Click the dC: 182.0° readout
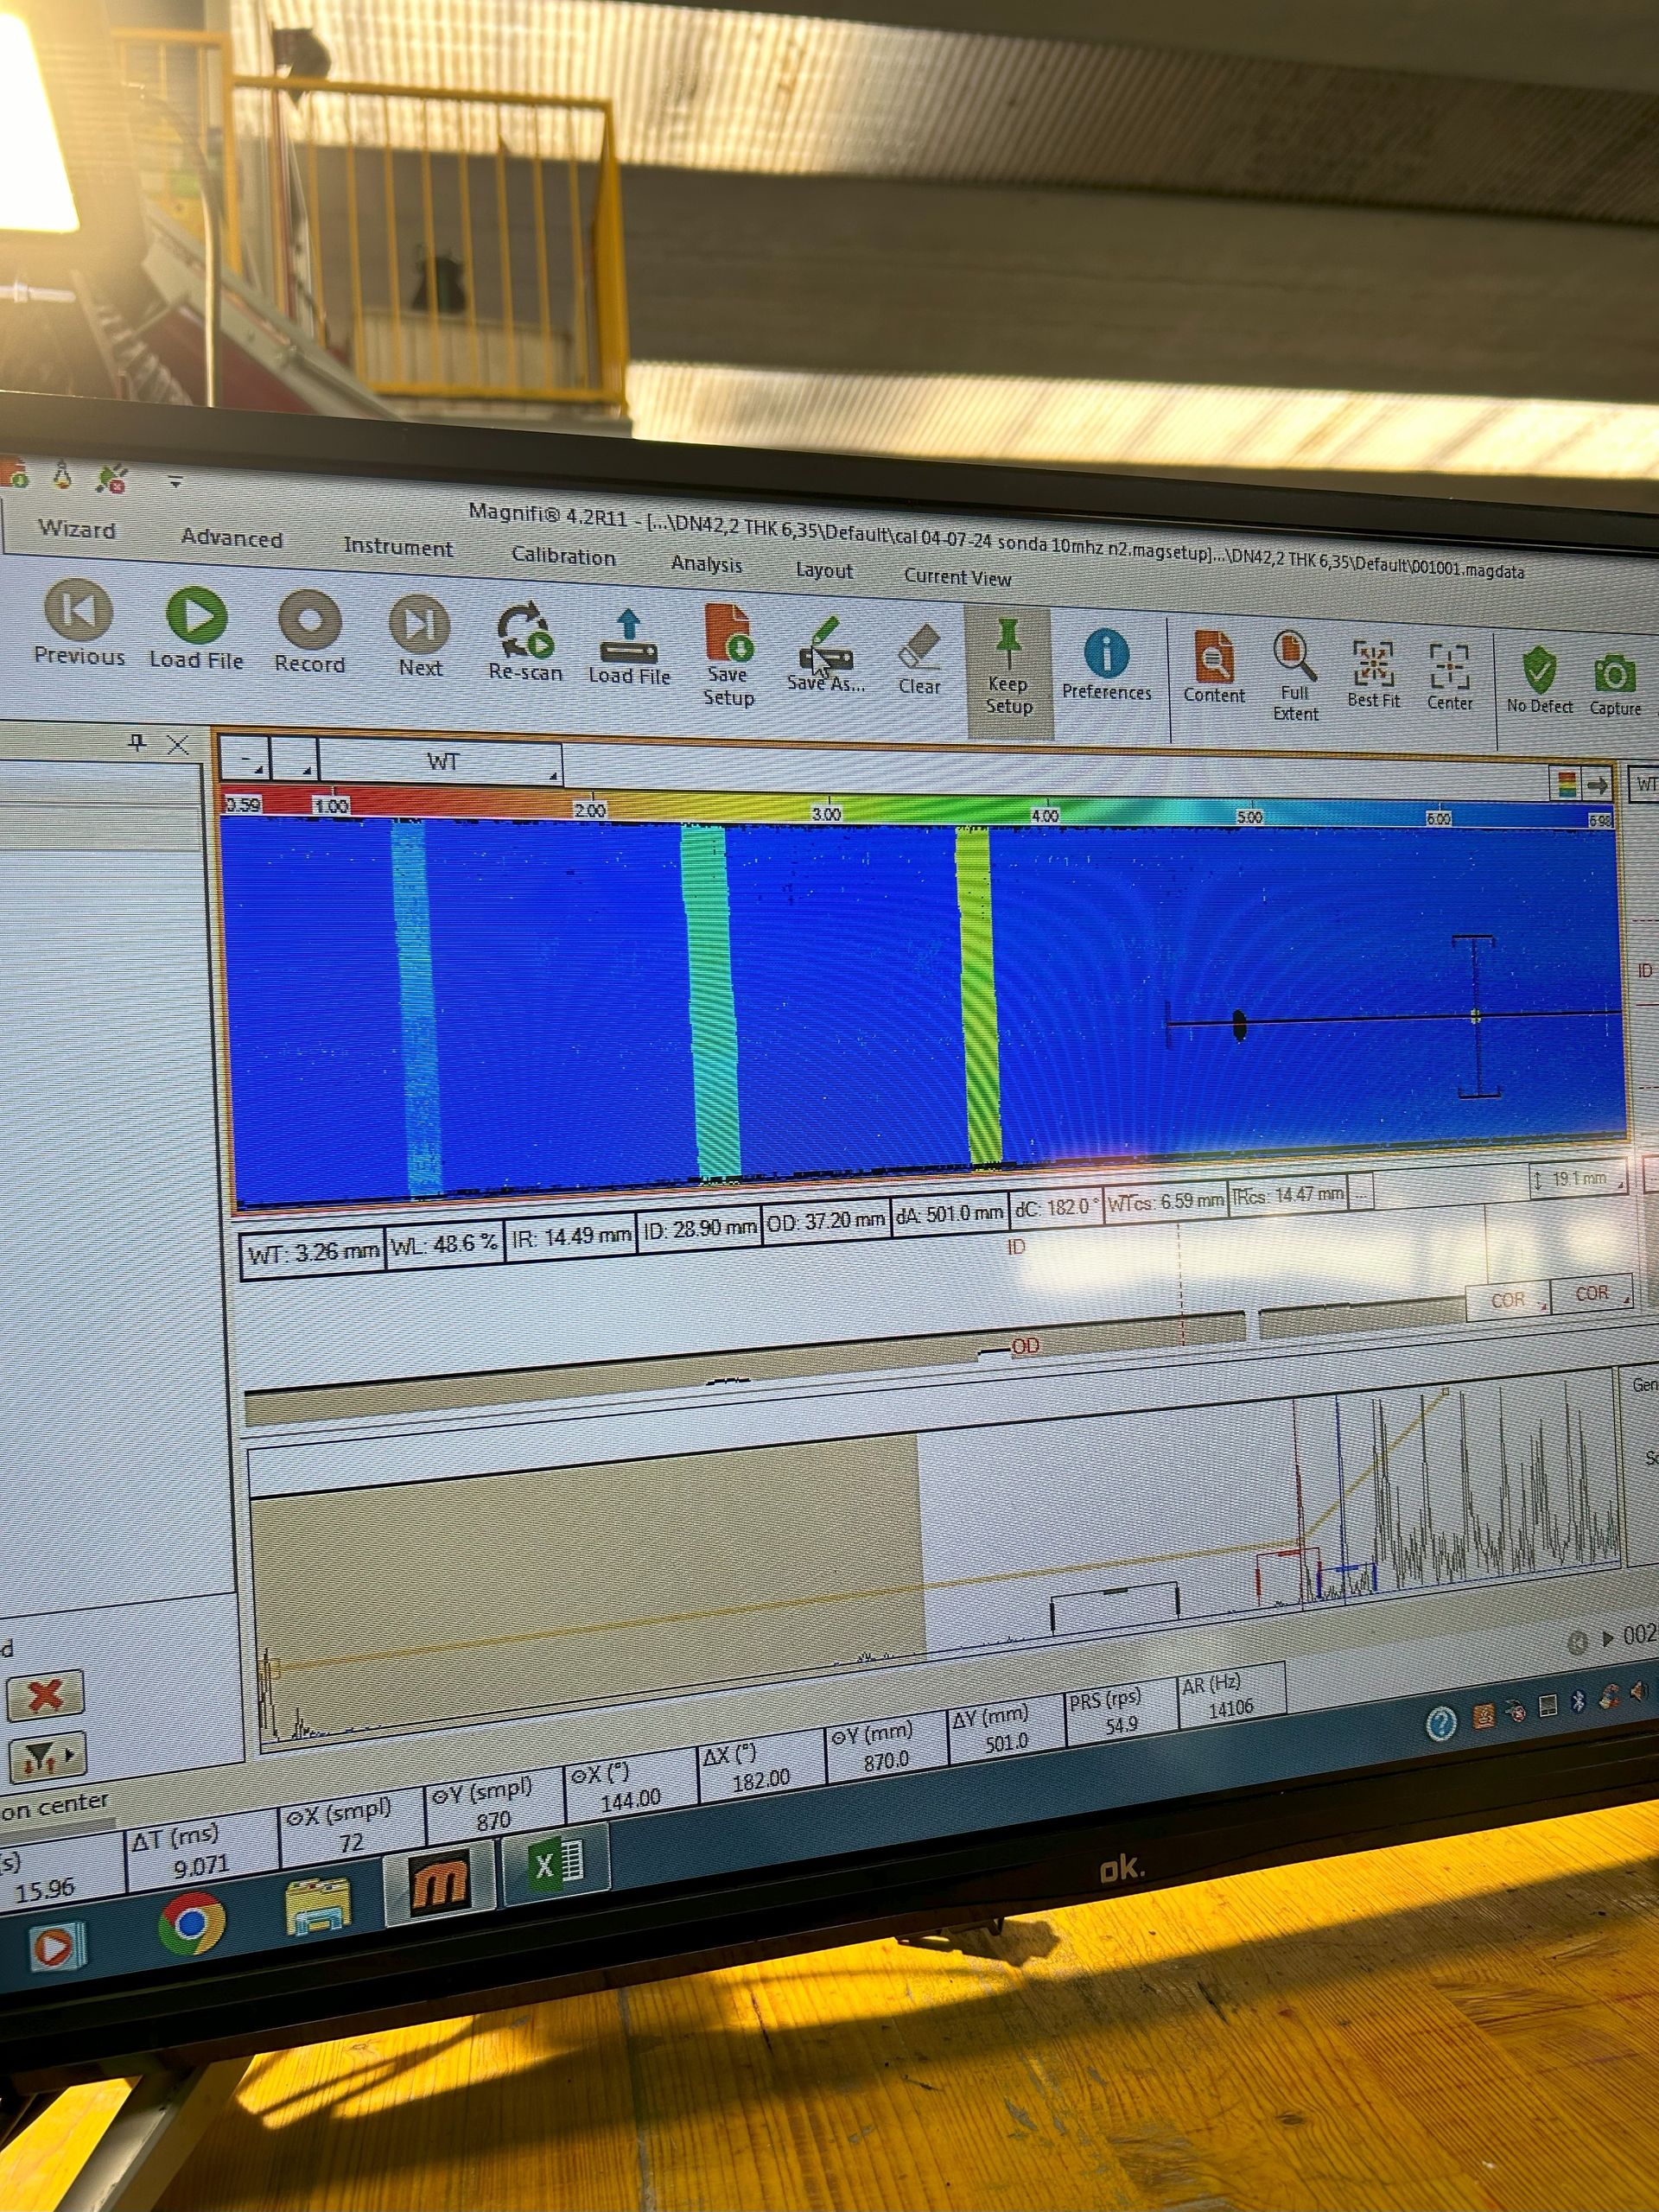 click(1056, 1207)
